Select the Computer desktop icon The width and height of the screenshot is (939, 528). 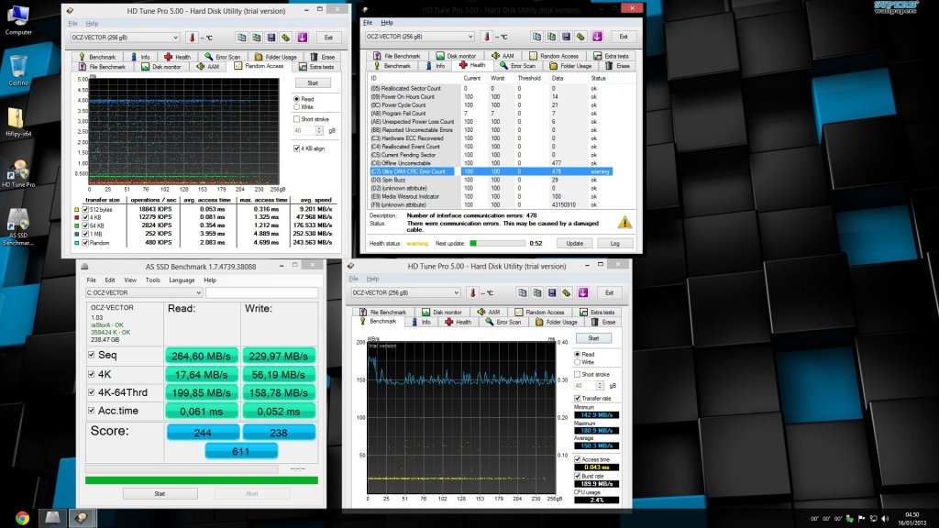(18, 20)
